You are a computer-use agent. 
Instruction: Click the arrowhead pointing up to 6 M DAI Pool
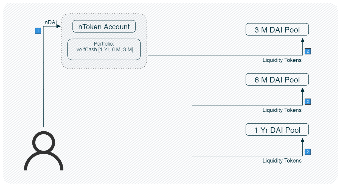click(x=302, y=90)
